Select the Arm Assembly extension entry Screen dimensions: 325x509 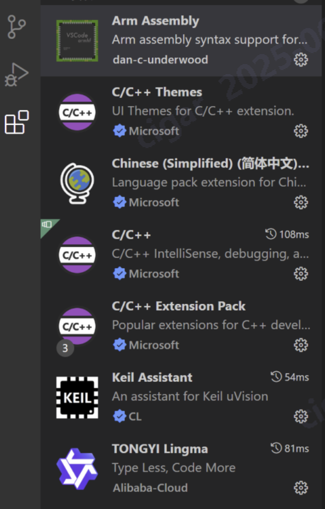[181, 41]
